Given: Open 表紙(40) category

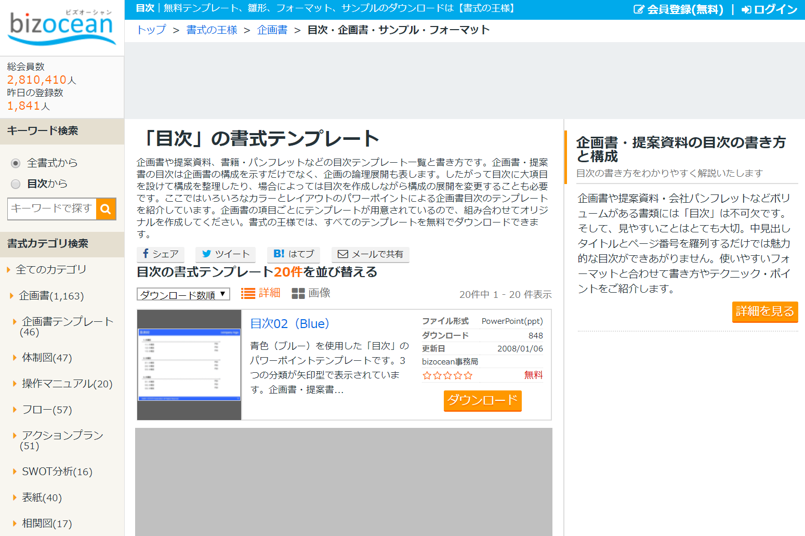Looking at the screenshot, I should pyautogui.click(x=42, y=498).
